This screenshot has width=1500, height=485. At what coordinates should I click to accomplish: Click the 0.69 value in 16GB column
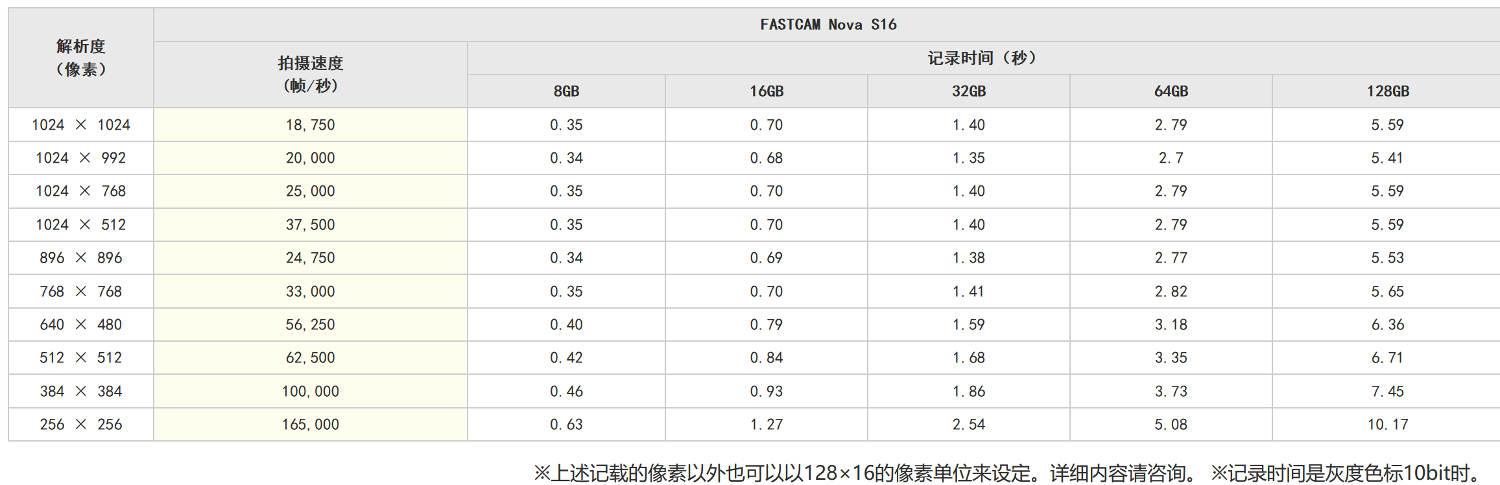coord(767,258)
